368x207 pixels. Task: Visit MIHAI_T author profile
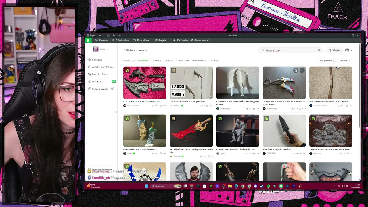(177, 106)
